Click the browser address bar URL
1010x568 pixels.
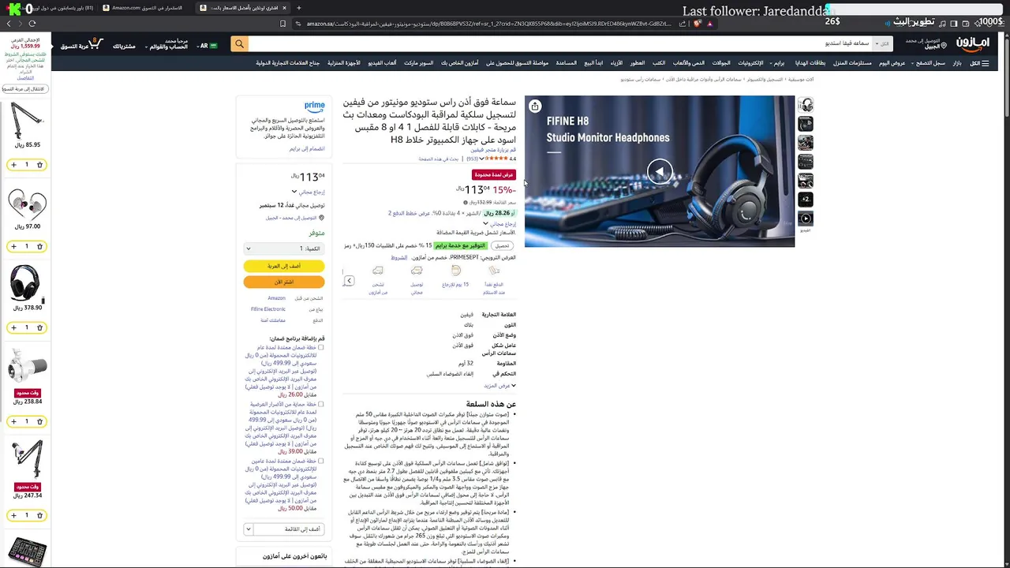[x=489, y=24]
